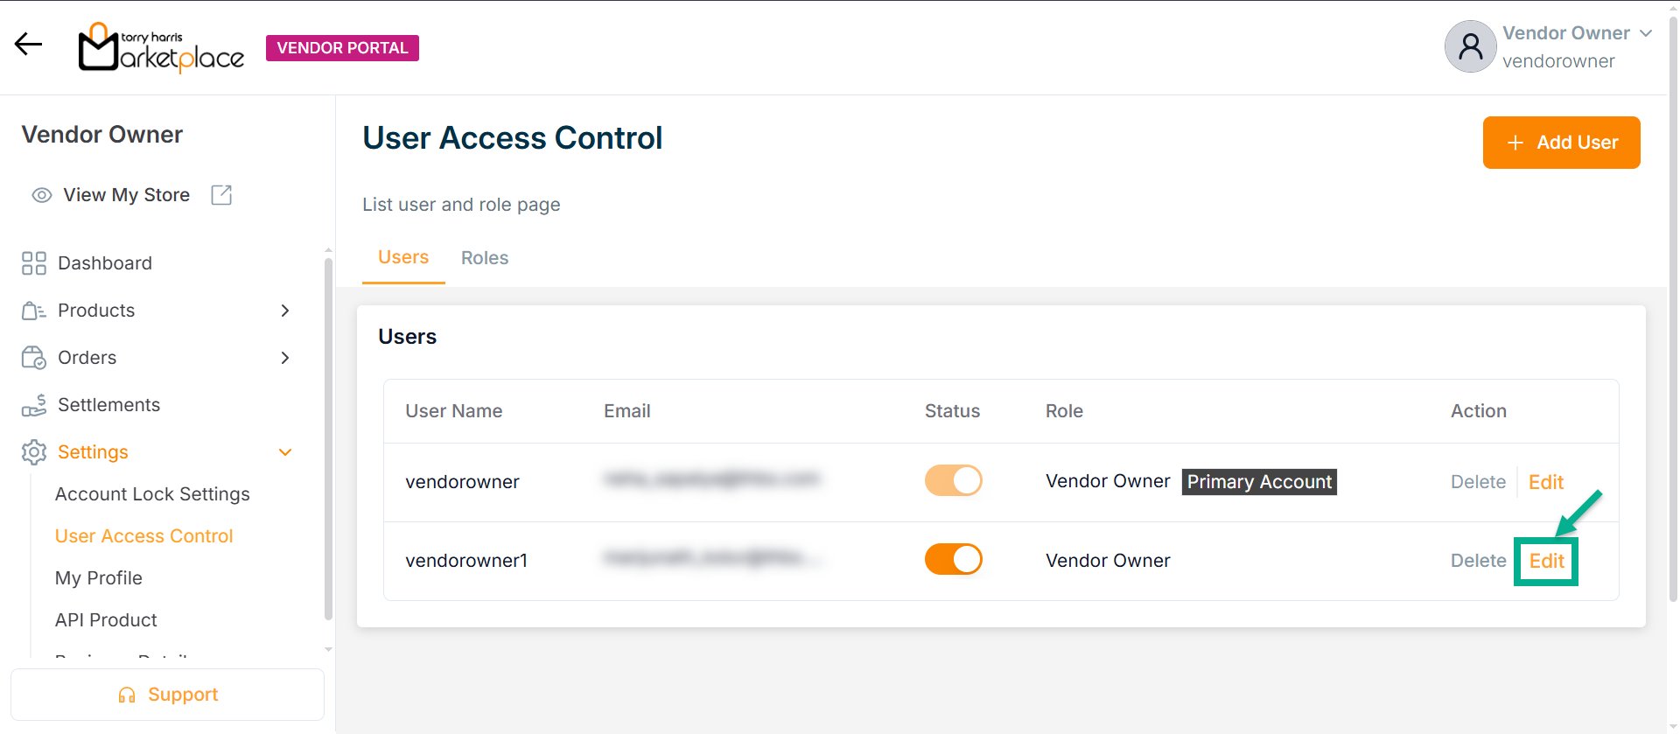Open the Vendor Owner account dropdown
Screen dimensions: 1680x734
(x=1645, y=33)
